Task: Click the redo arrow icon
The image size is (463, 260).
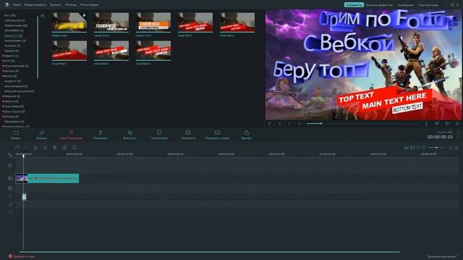Action: tap(27, 147)
